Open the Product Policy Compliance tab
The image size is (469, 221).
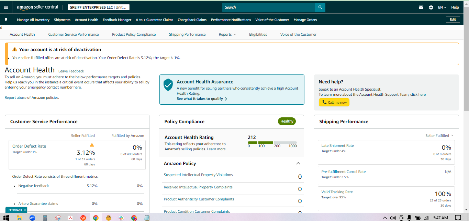pos(134,34)
